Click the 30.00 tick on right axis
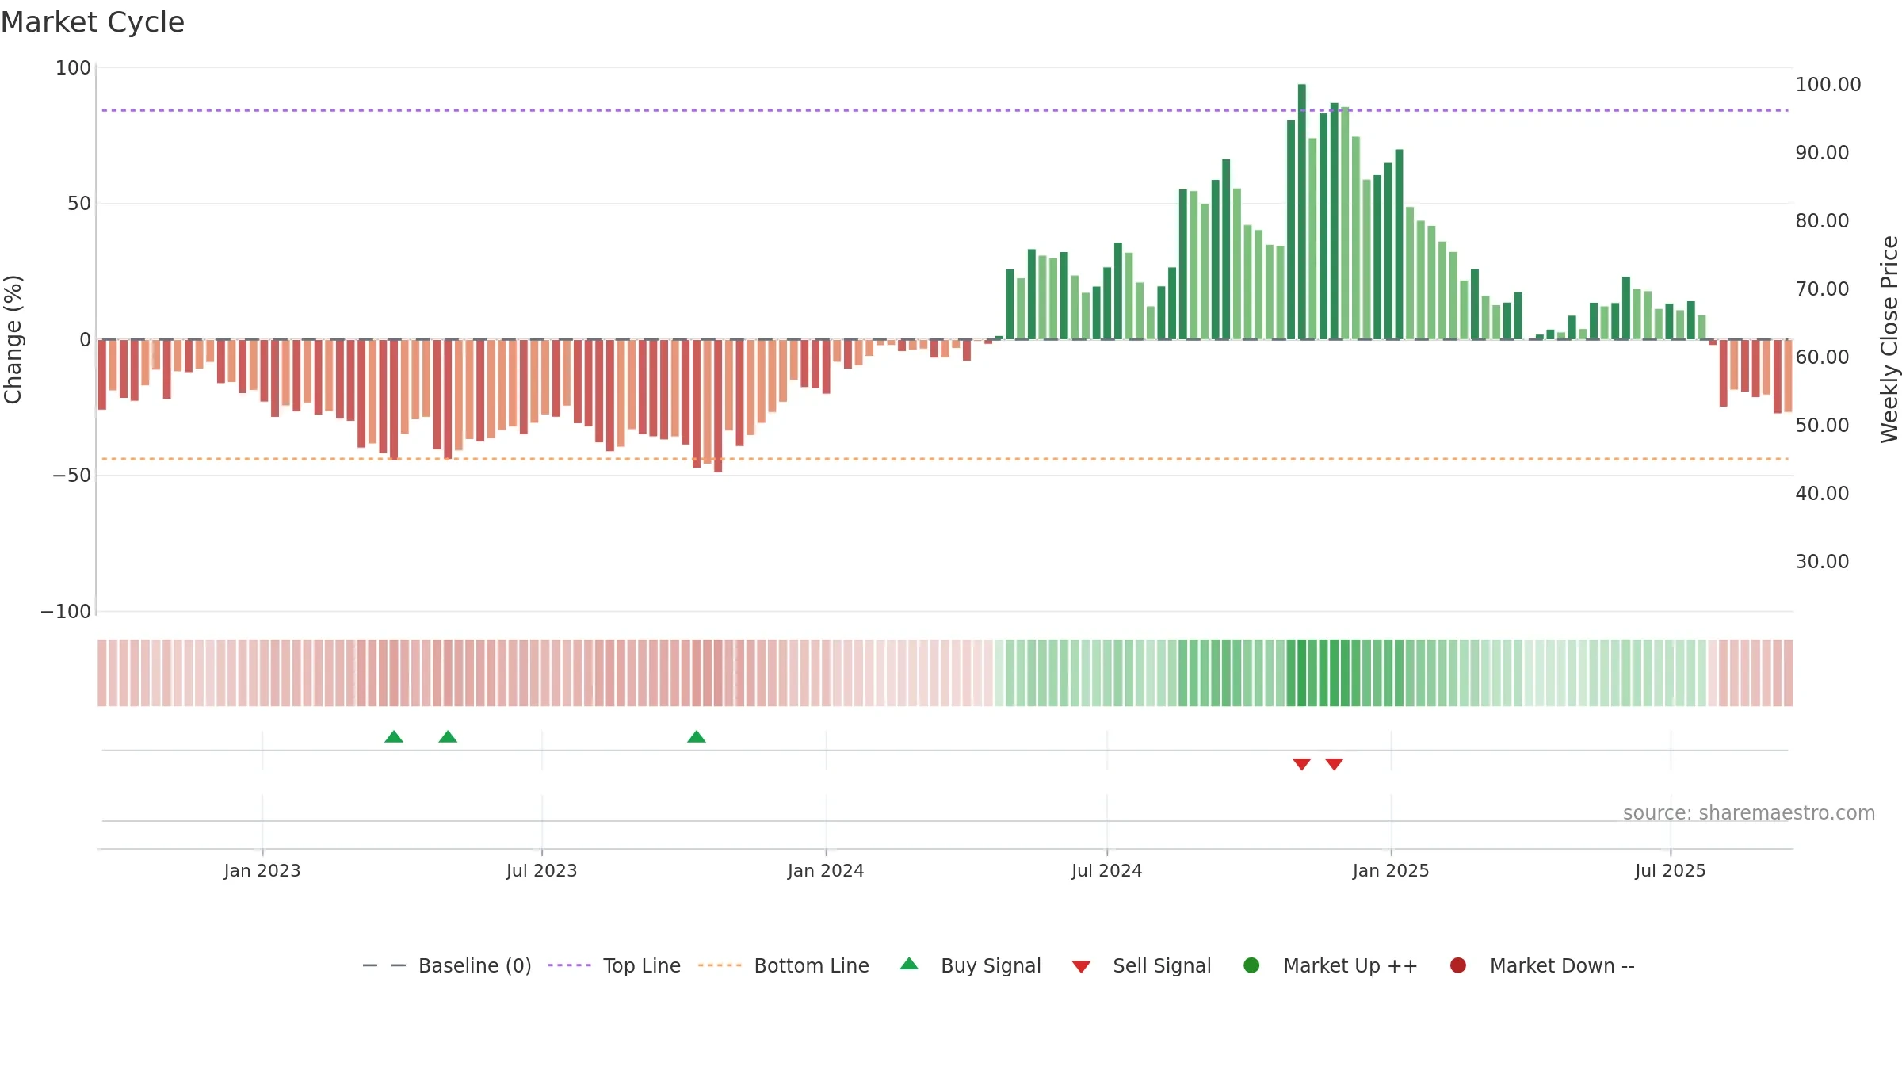The image size is (1902, 1070). tap(1823, 562)
